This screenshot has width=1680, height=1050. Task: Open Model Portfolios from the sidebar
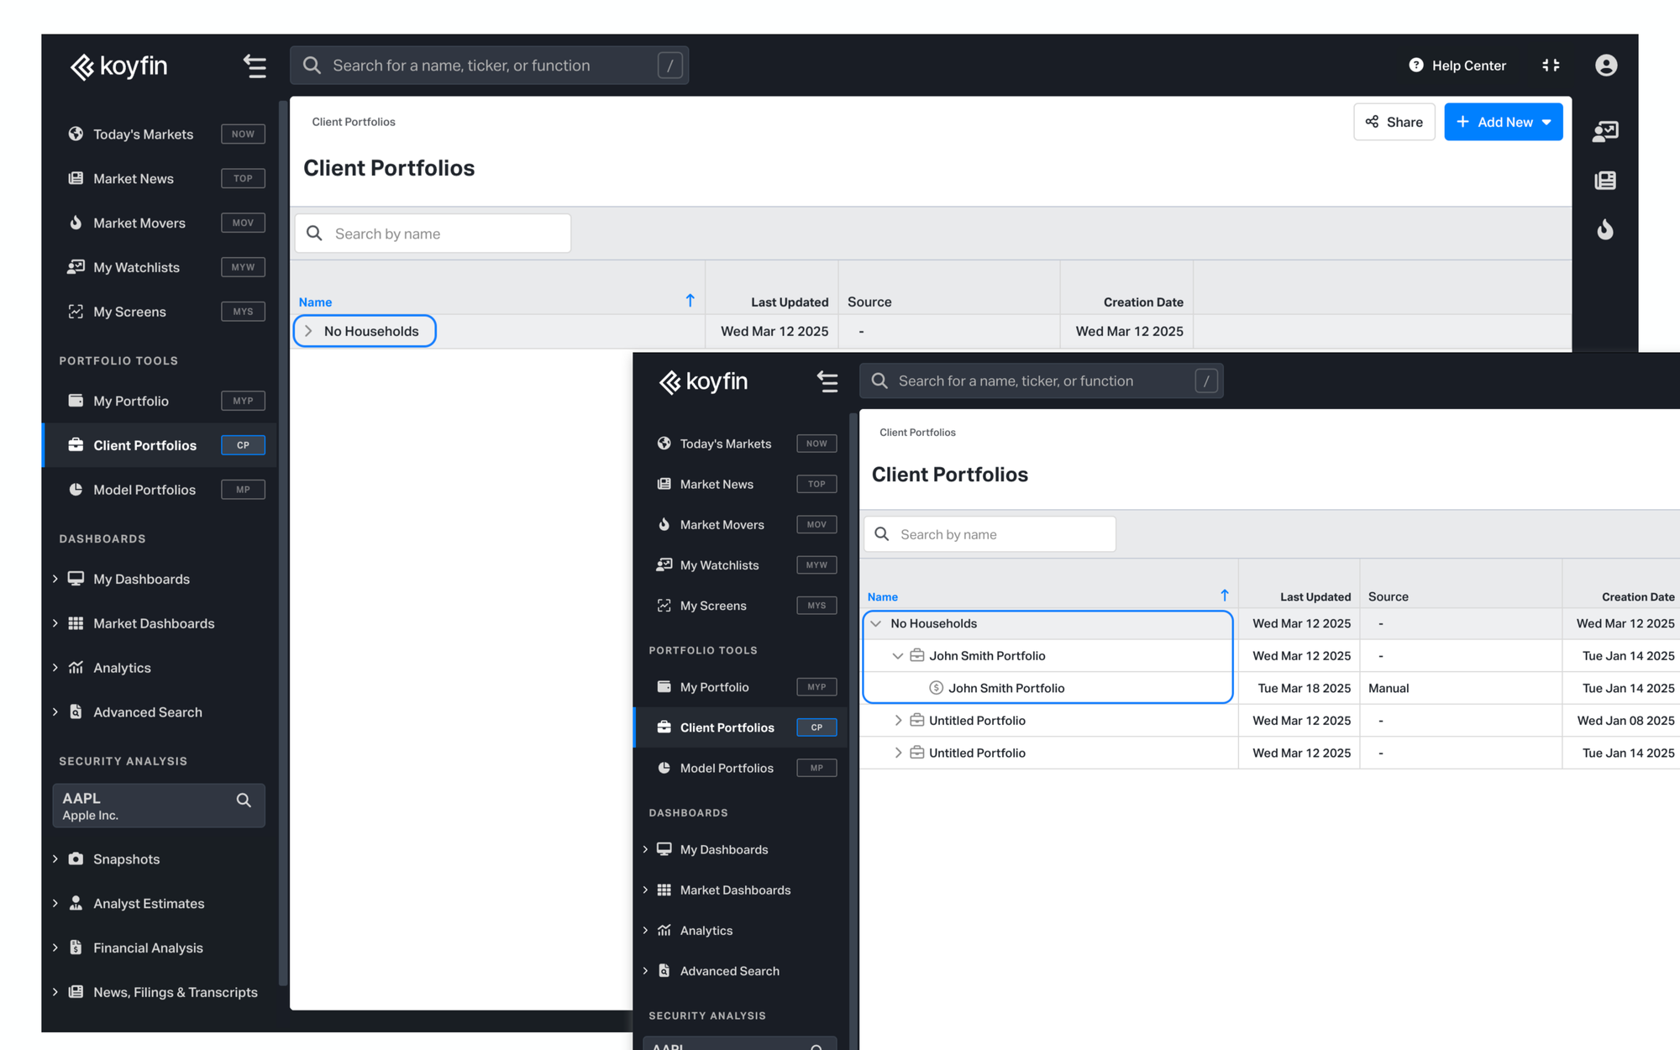(144, 490)
